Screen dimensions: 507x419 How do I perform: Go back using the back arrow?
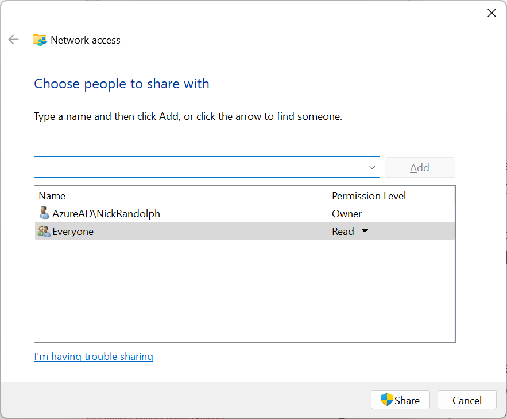click(x=14, y=40)
